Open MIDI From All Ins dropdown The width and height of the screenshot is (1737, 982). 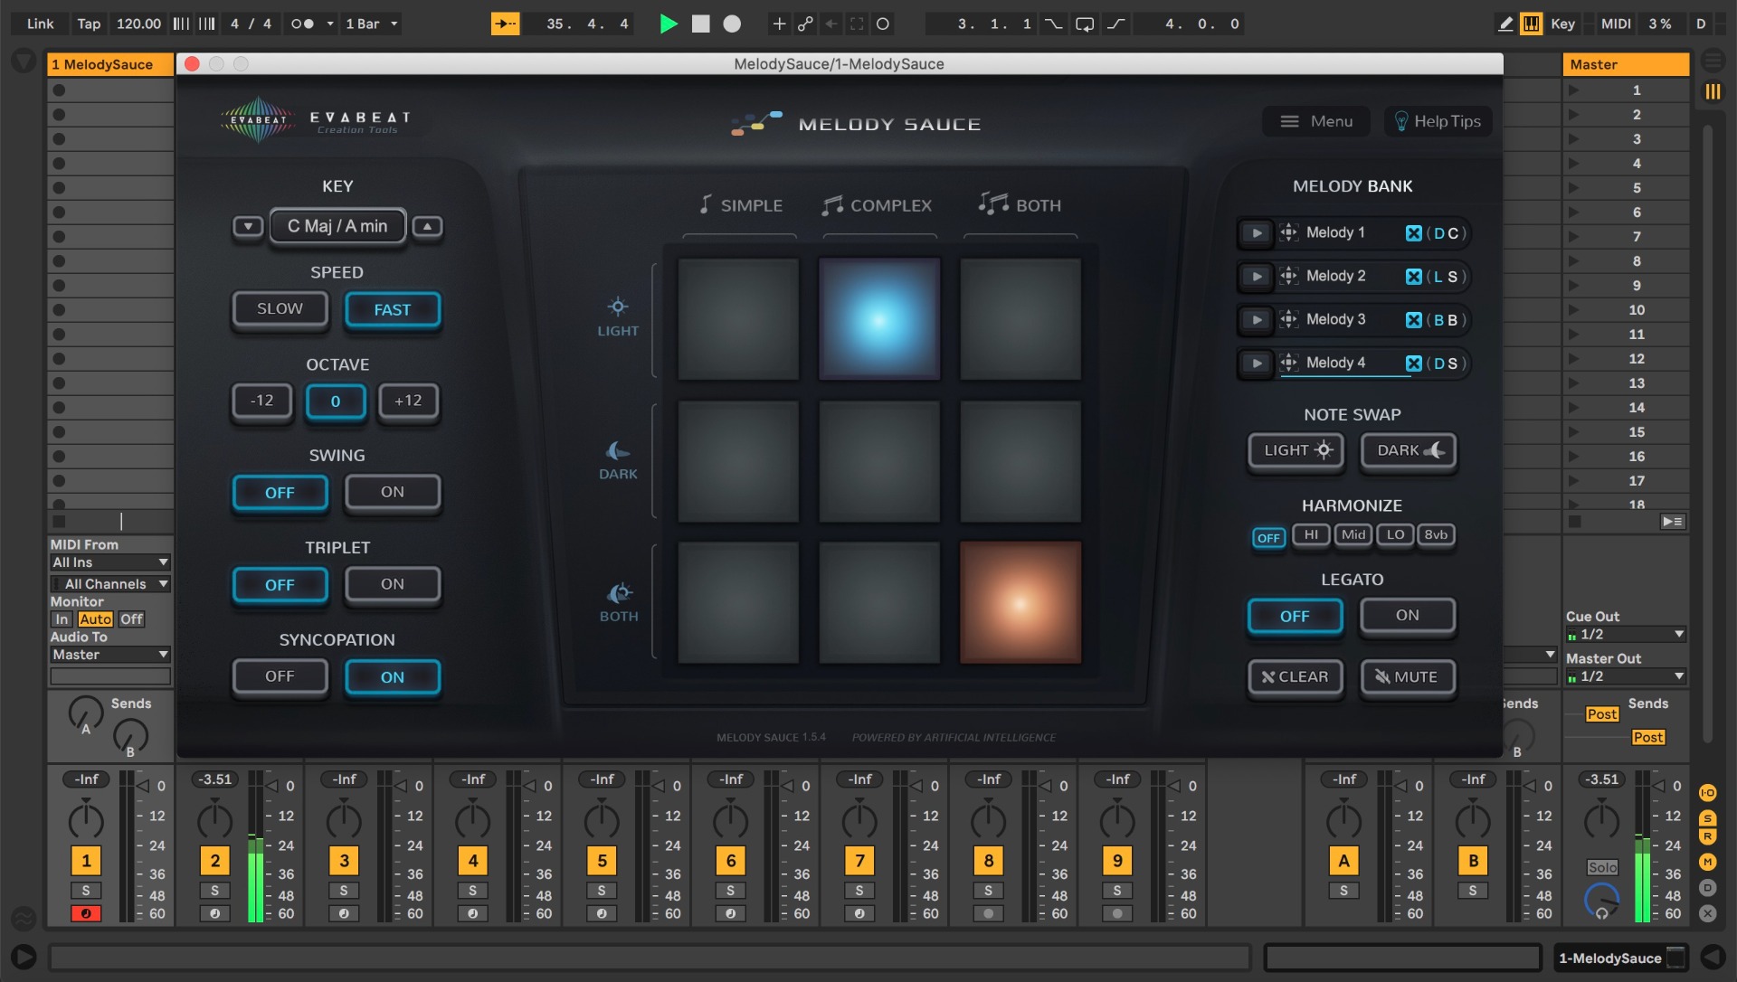pyautogui.click(x=110, y=562)
